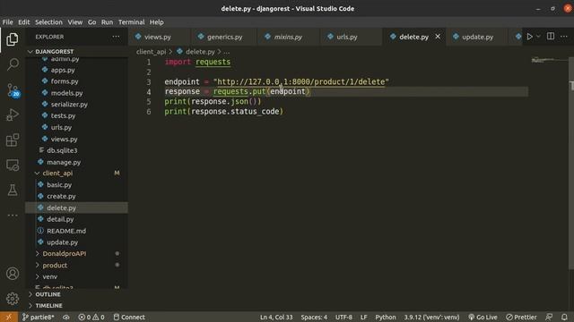Open the Run menu
The image size is (574, 322).
pyautogui.click(x=108, y=21)
